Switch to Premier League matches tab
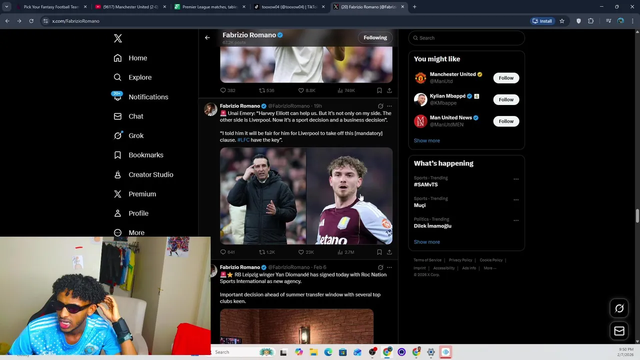 (x=210, y=7)
